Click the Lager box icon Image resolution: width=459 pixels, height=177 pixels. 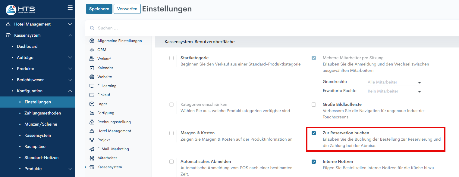92,104
